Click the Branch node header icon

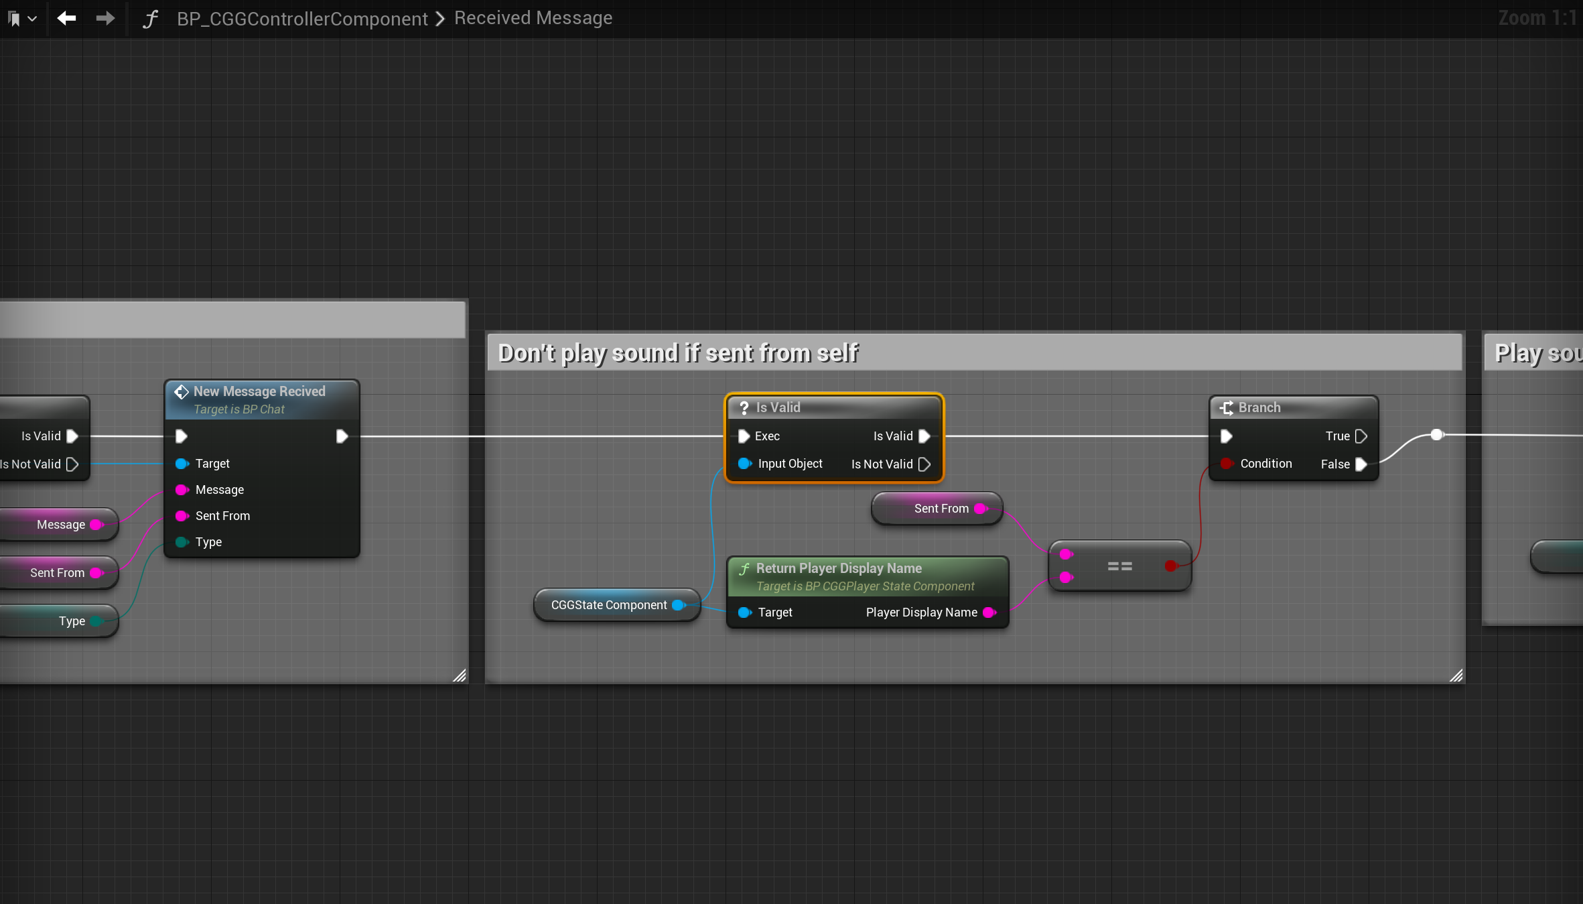(1227, 407)
